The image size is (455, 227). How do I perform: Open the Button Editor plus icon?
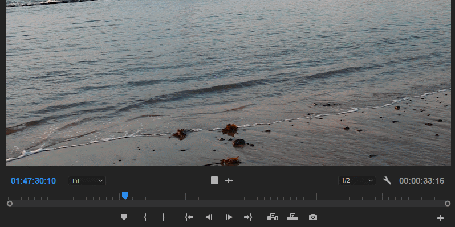(440, 218)
